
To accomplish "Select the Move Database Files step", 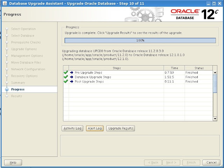I will (x=26, y=62).
